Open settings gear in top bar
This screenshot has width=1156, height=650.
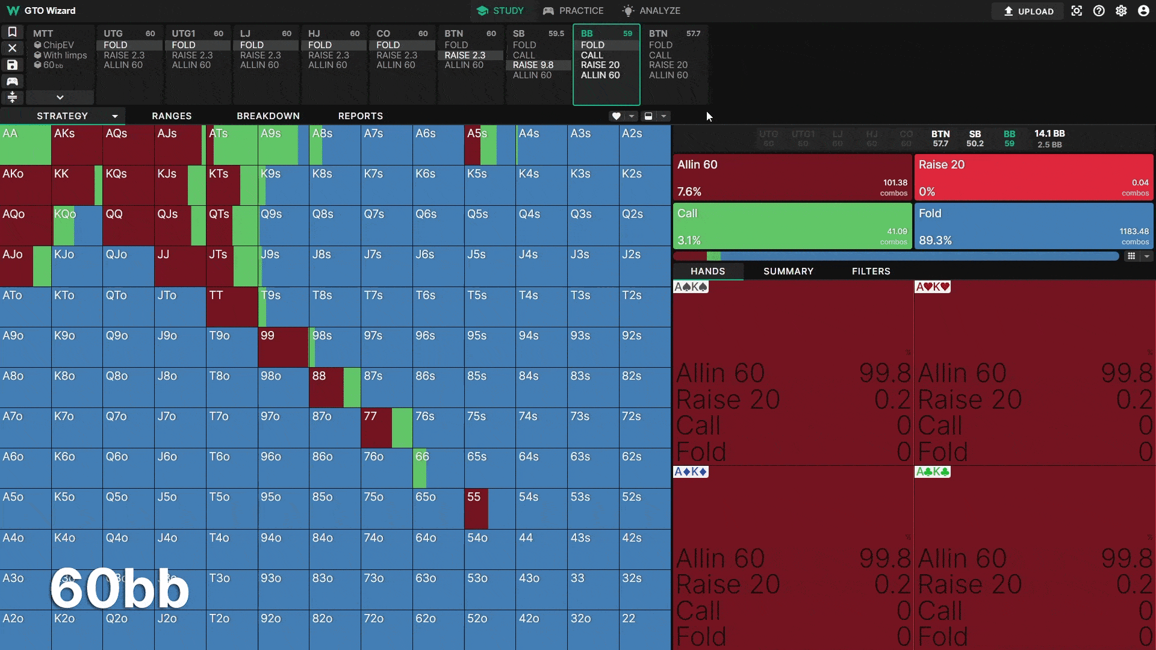point(1121,11)
